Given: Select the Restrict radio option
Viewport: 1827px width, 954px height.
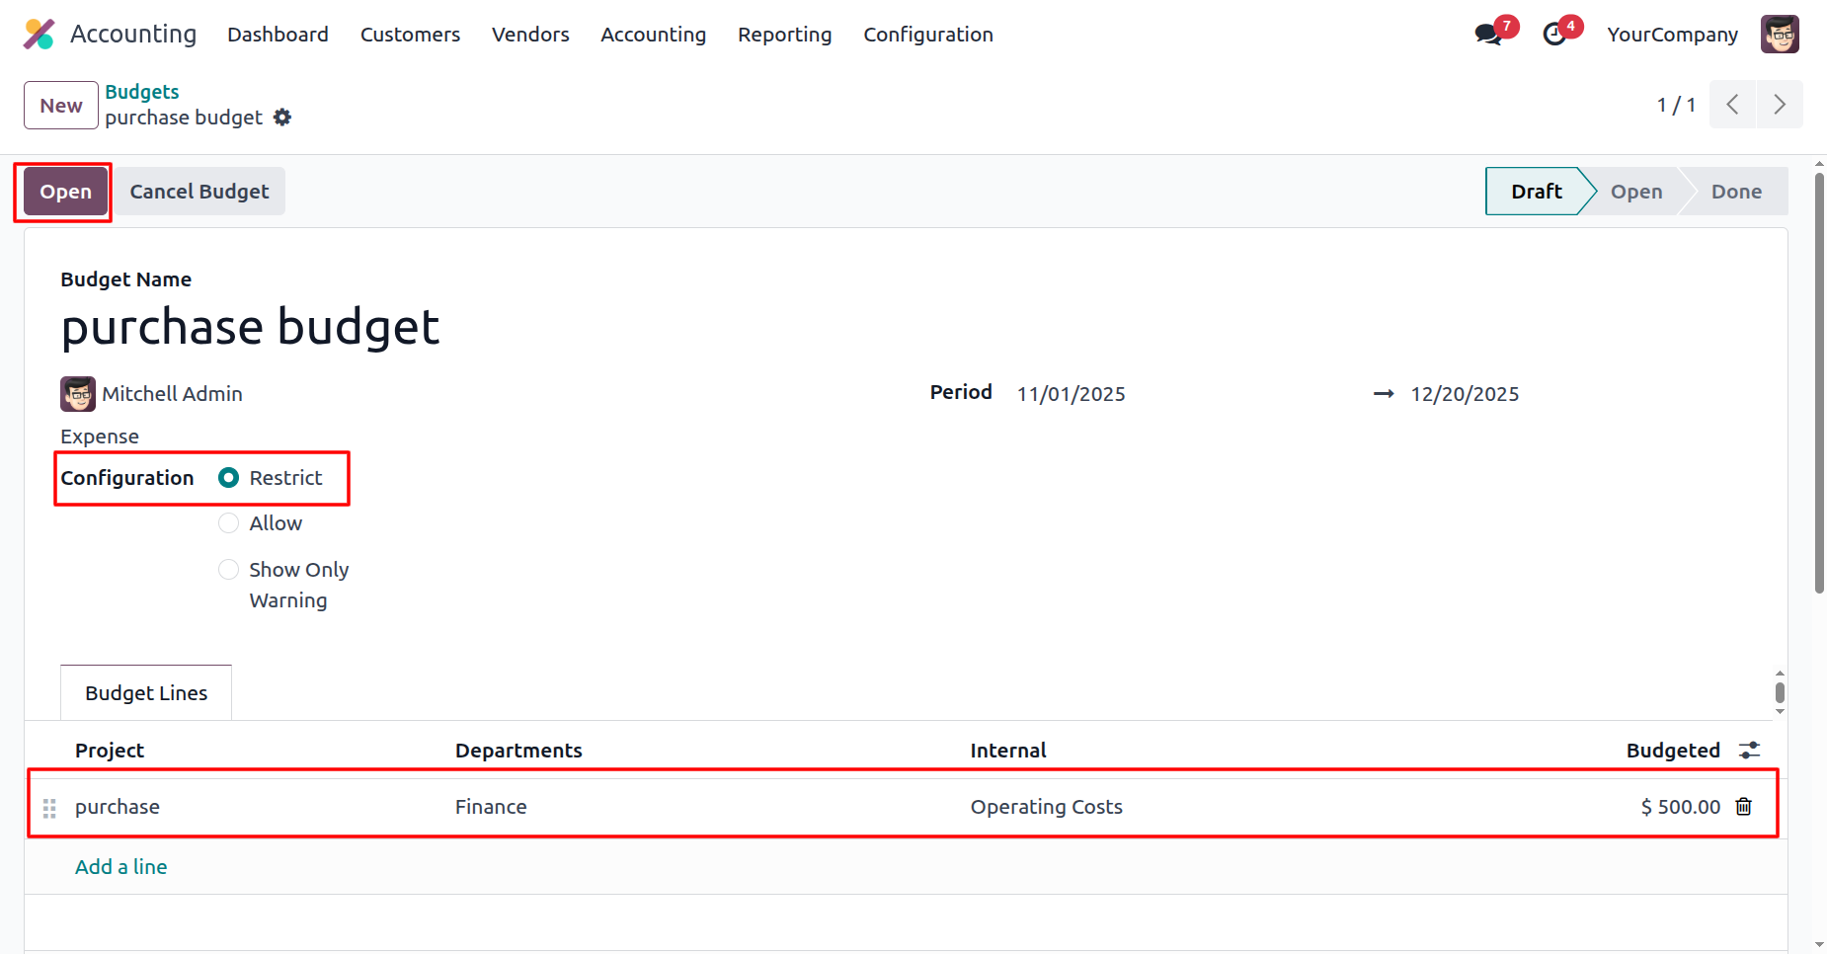Looking at the screenshot, I should coord(229,478).
